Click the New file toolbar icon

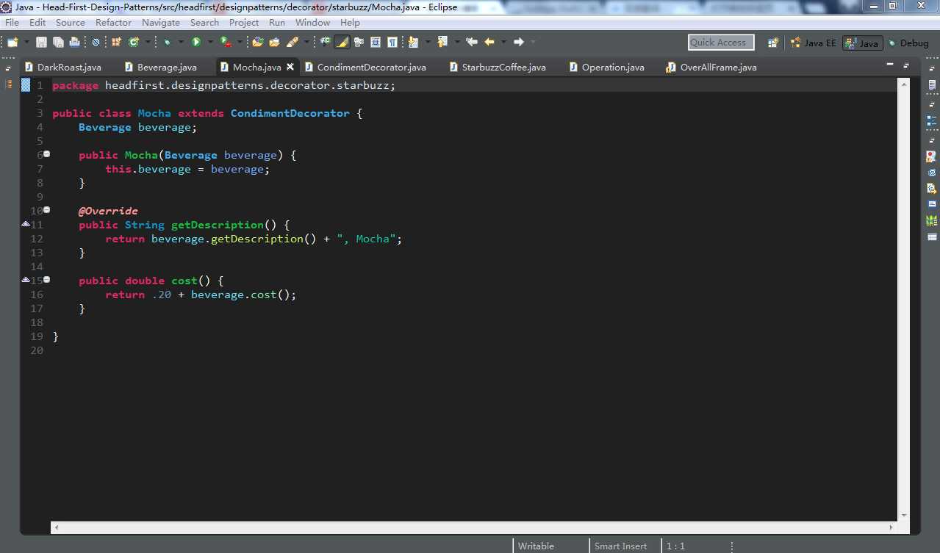click(x=12, y=43)
